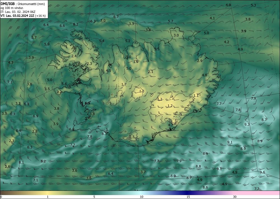Click the value '5.3' on the map
This screenshot has height=199, width=280.
pyautogui.click(x=253, y=5)
